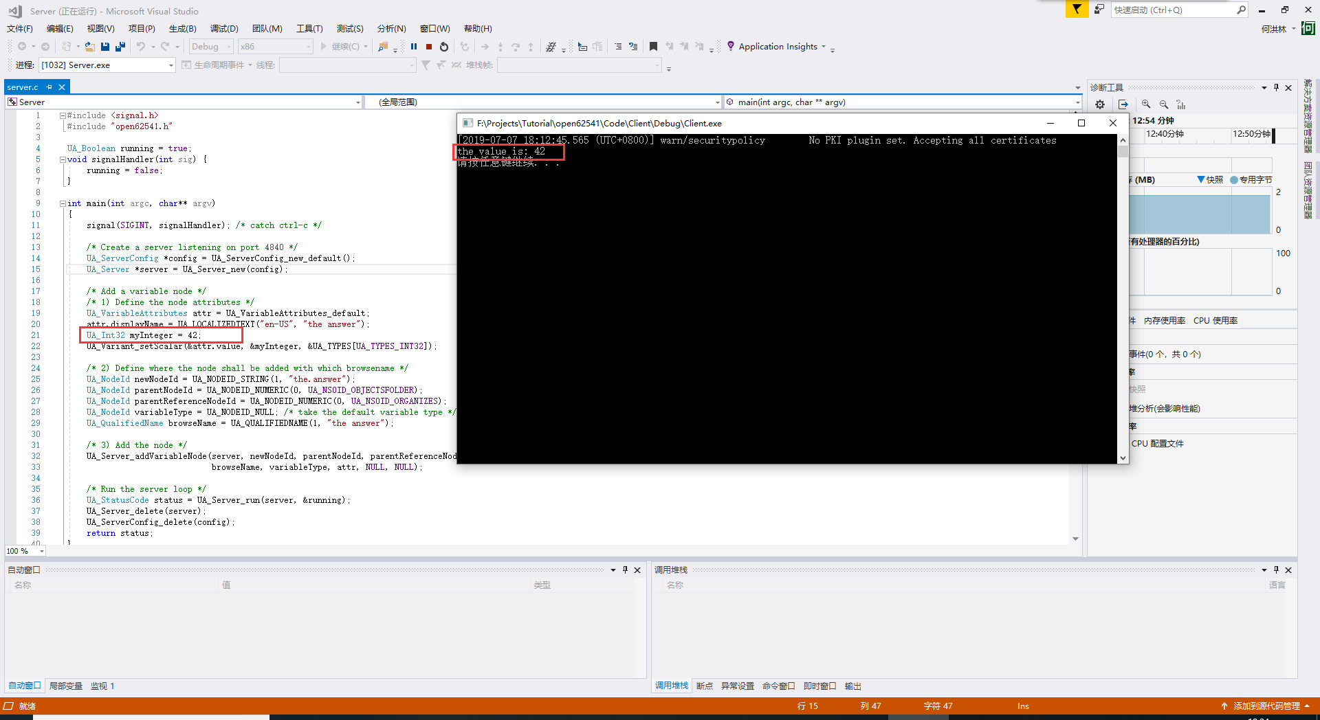
Task: Click the 12:50分钟 timeline marker in diagnostics
Action: click(1251, 134)
